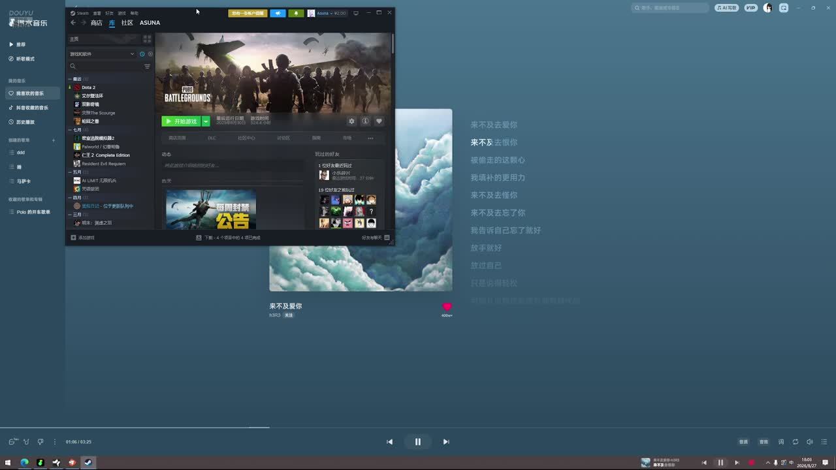
Task: Like the current song with the red heart
Action: [447, 306]
